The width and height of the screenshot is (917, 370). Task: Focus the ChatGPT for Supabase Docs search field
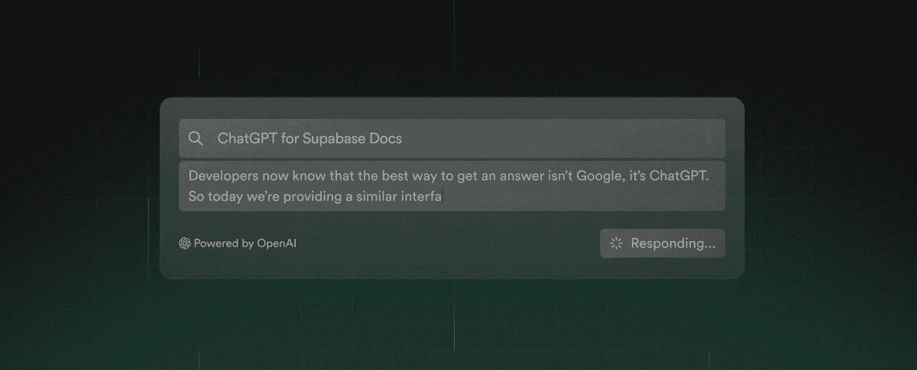point(452,138)
